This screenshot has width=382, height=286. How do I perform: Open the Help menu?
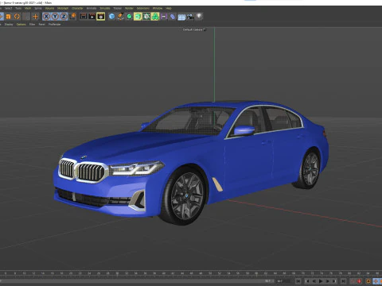pyautogui.click(x=169, y=8)
